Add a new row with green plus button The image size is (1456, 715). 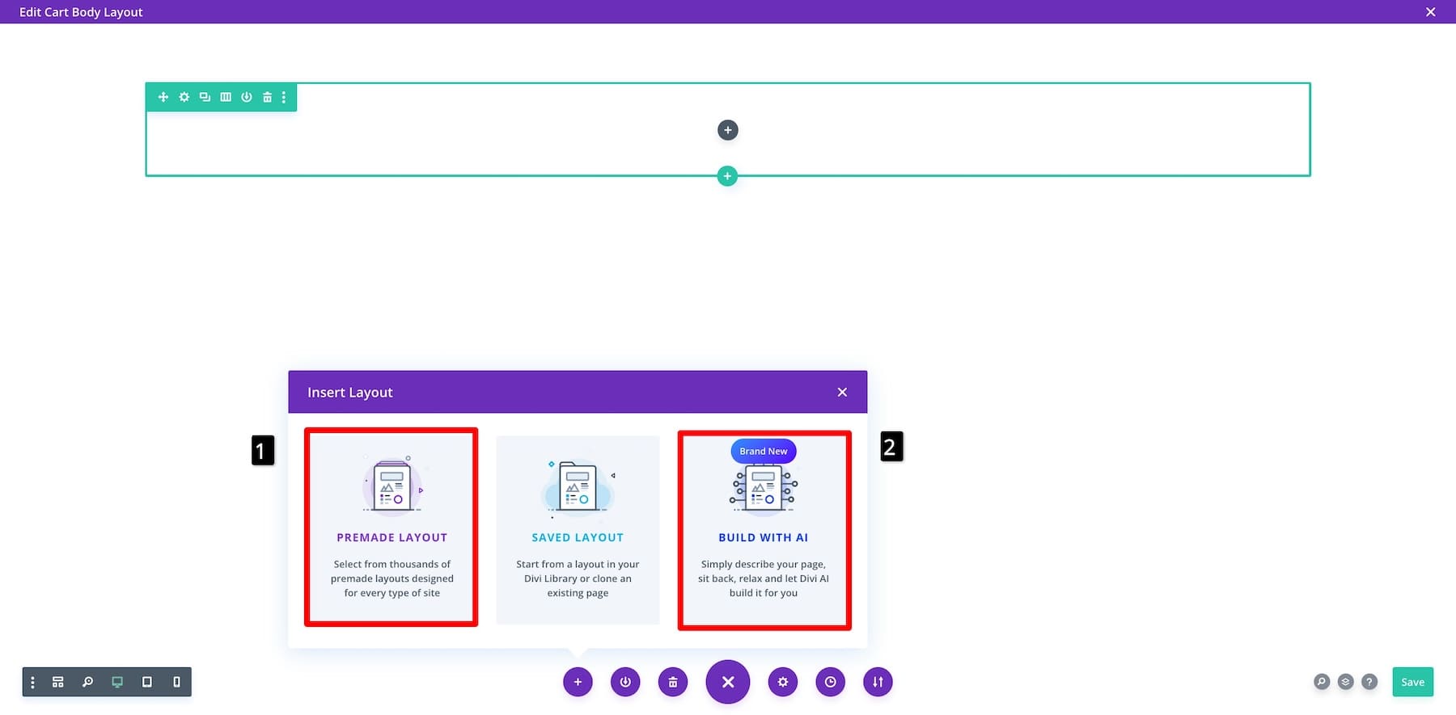727,176
